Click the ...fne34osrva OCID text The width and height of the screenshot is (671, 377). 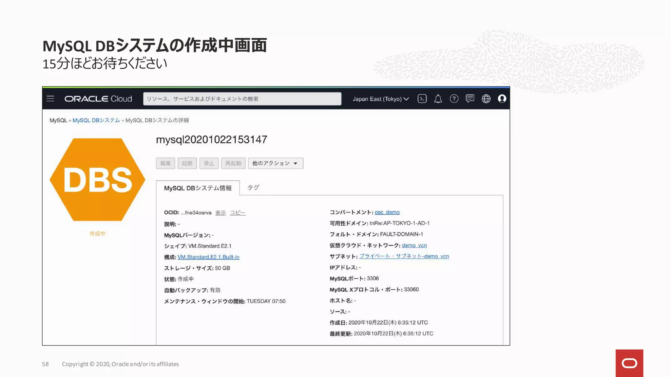196,213
